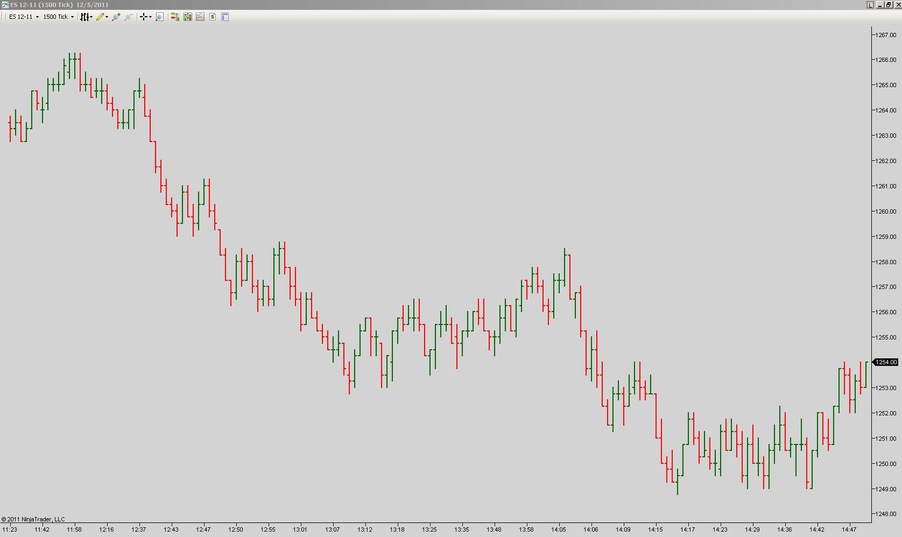Viewport: 902px width, 537px height.
Task: Click the 1260.00 price axis label
Action: (886, 211)
